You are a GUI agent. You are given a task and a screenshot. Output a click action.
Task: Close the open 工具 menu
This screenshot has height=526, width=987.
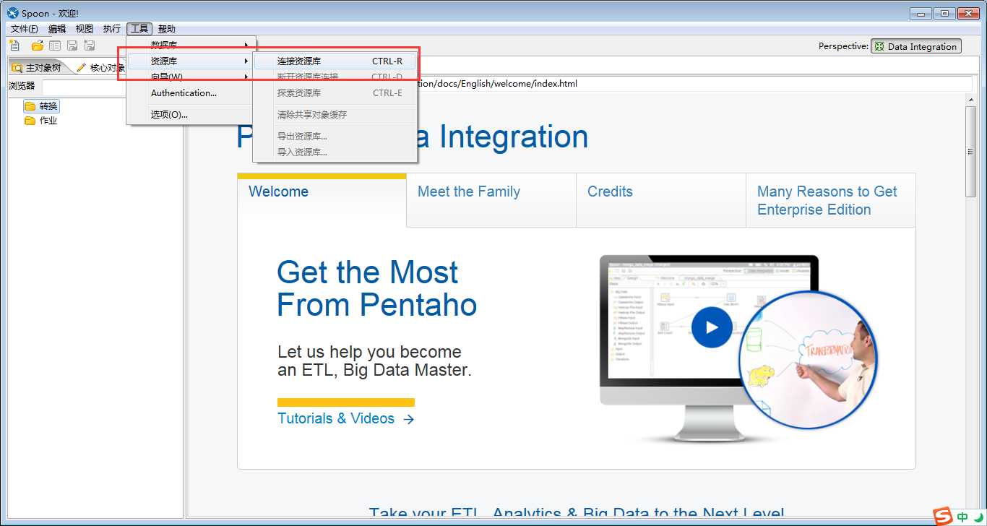139,29
